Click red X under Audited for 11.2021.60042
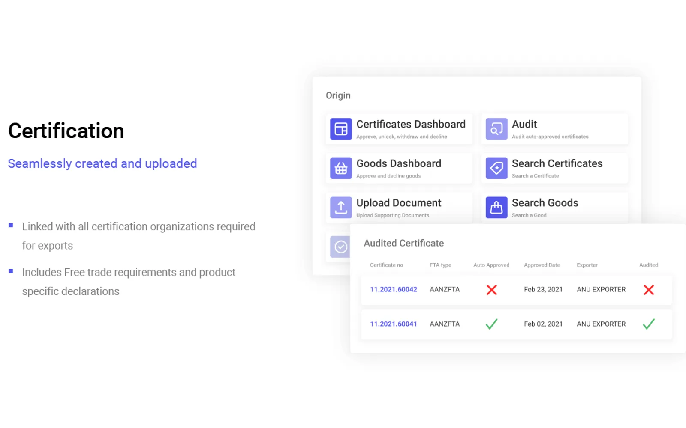Viewport: 686px width, 428px height. pyautogui.click(x=649, y=290)
